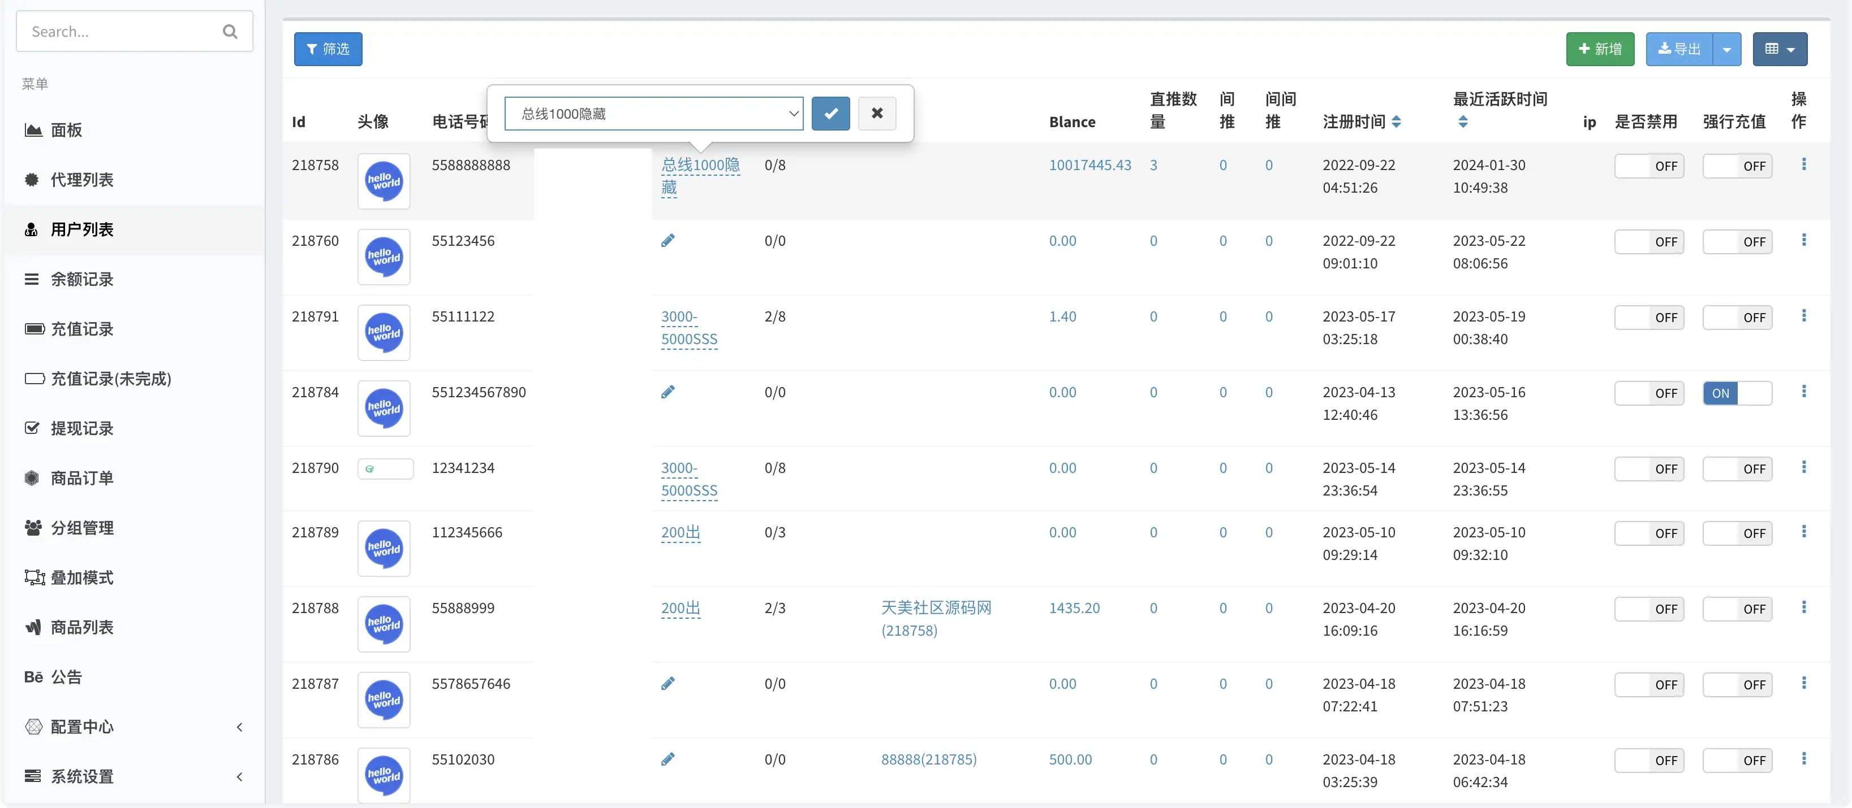Toggle 是否禁用 switch for user 218760
The height and width of the screenshot is (808, 1852).
(1649, 242)
